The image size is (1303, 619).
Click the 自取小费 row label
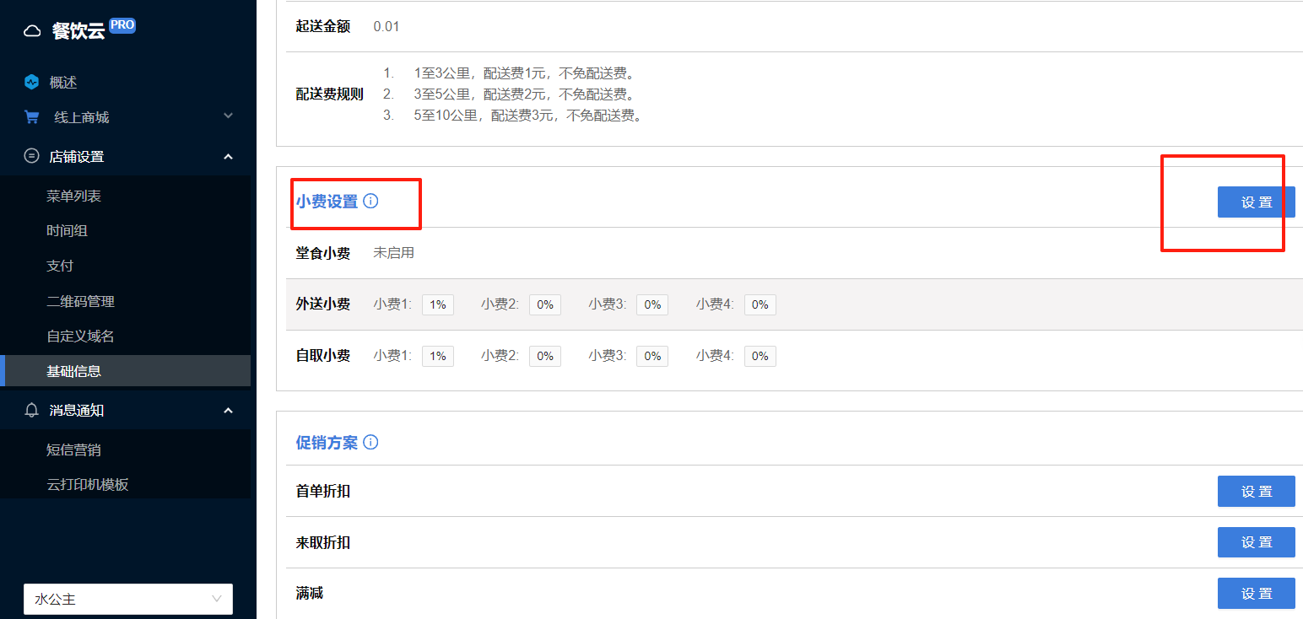click(323, 356)
